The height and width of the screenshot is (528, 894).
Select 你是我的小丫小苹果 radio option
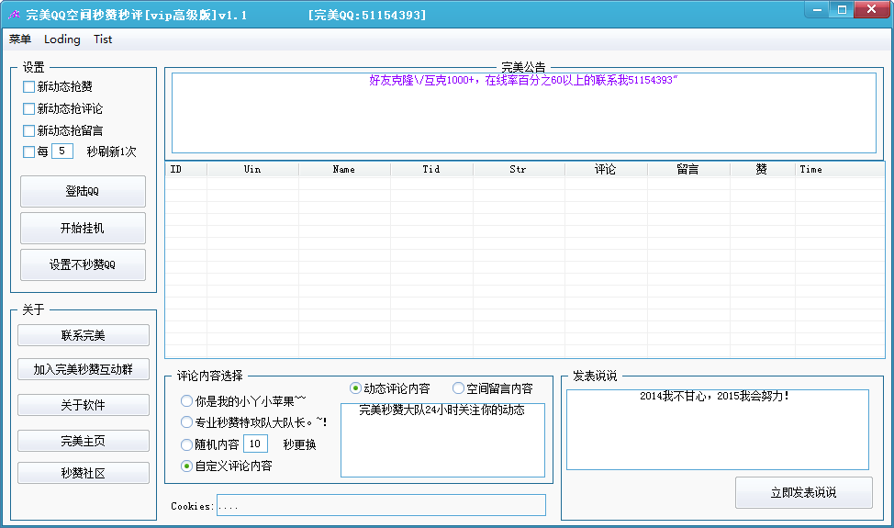tap(187, 401)
